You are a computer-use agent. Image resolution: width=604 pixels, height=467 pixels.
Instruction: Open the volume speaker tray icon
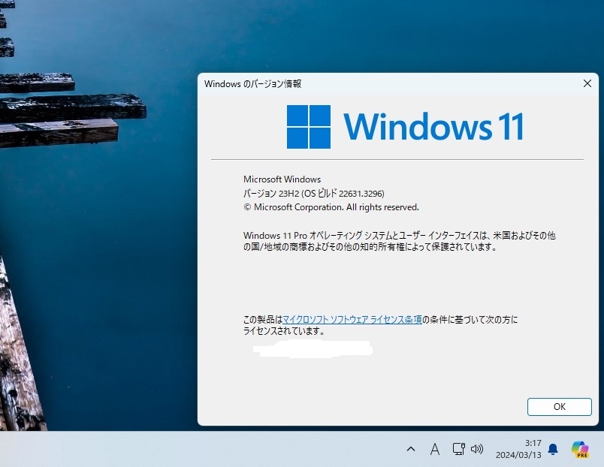coord(477,449)
